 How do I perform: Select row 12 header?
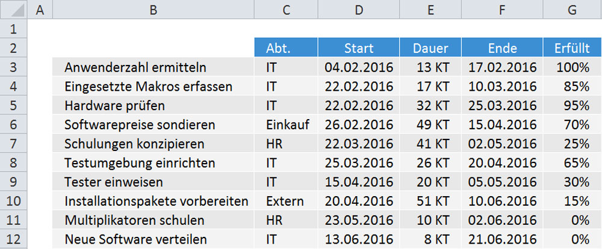(x=14, y=239)
